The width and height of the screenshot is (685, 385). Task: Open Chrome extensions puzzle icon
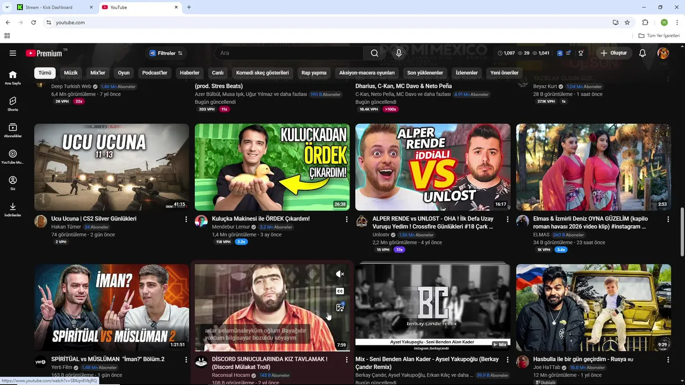[645, 22]
